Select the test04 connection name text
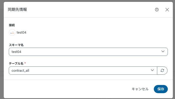Screen dimensions: 175x99 tap(21, 33)
